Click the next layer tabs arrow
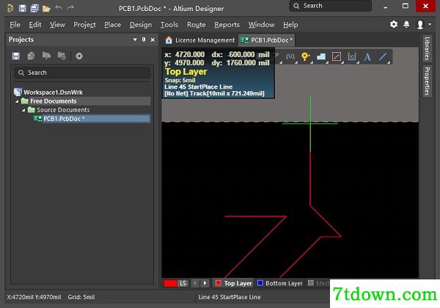Image resolution: width=440 pixels, height=308 pixels. (205, 283)
